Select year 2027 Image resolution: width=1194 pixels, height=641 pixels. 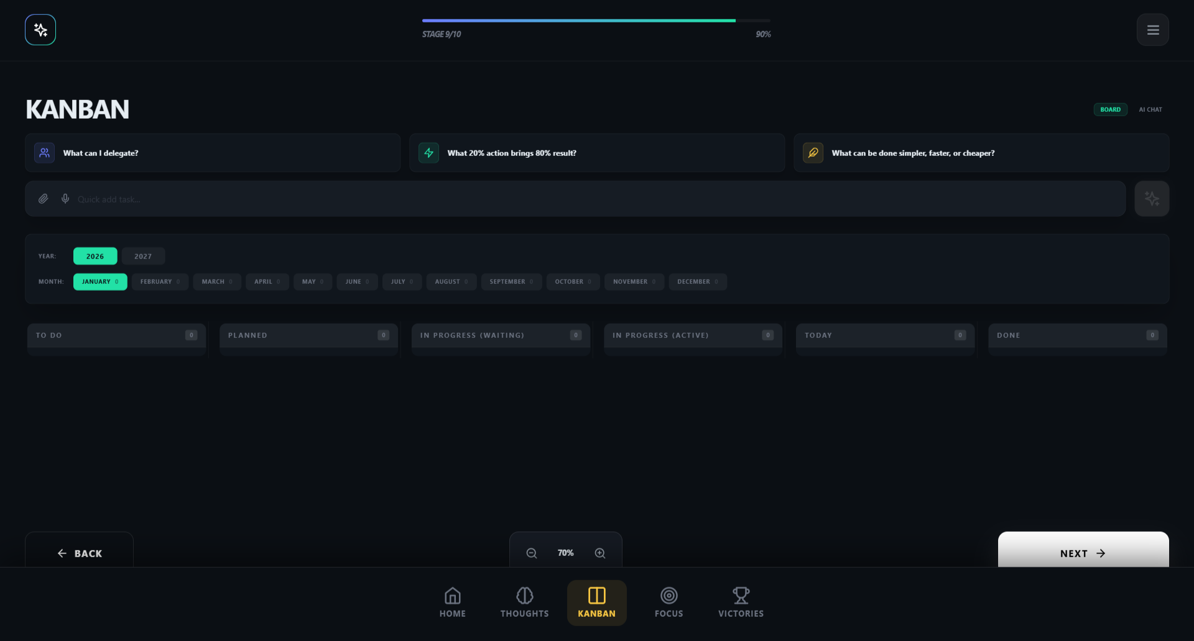pyautogui.click(x=143, y=256)
